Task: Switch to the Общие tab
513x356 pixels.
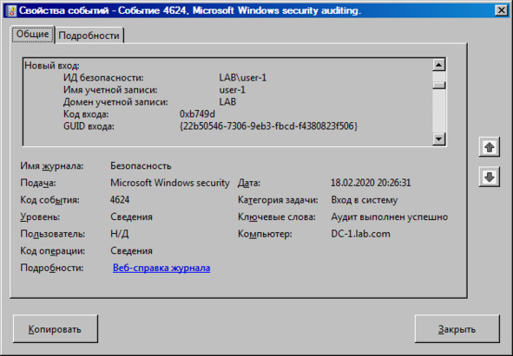Action: click(x=32, y=35)
